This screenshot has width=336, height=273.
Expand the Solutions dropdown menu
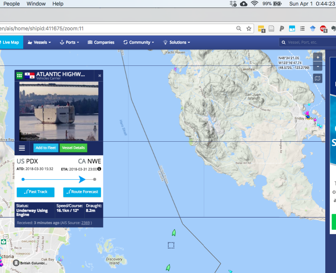point(176,42)
